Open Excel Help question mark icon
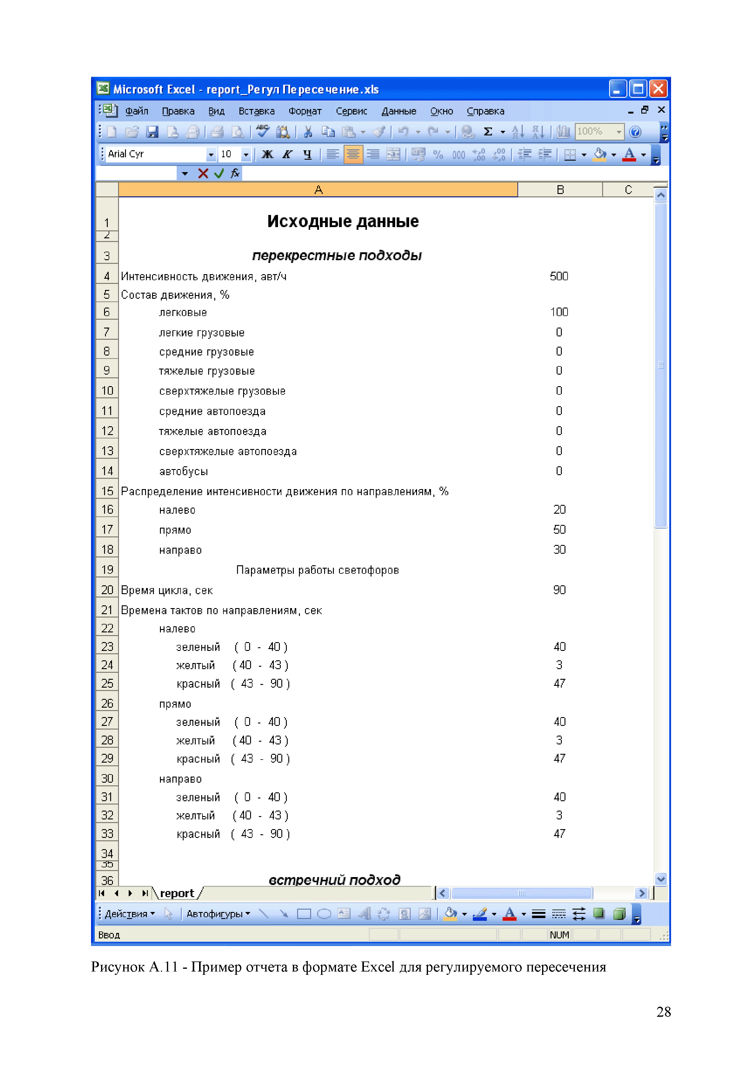Viewport: 753px width, 1065px height. [x=635, y=132]
